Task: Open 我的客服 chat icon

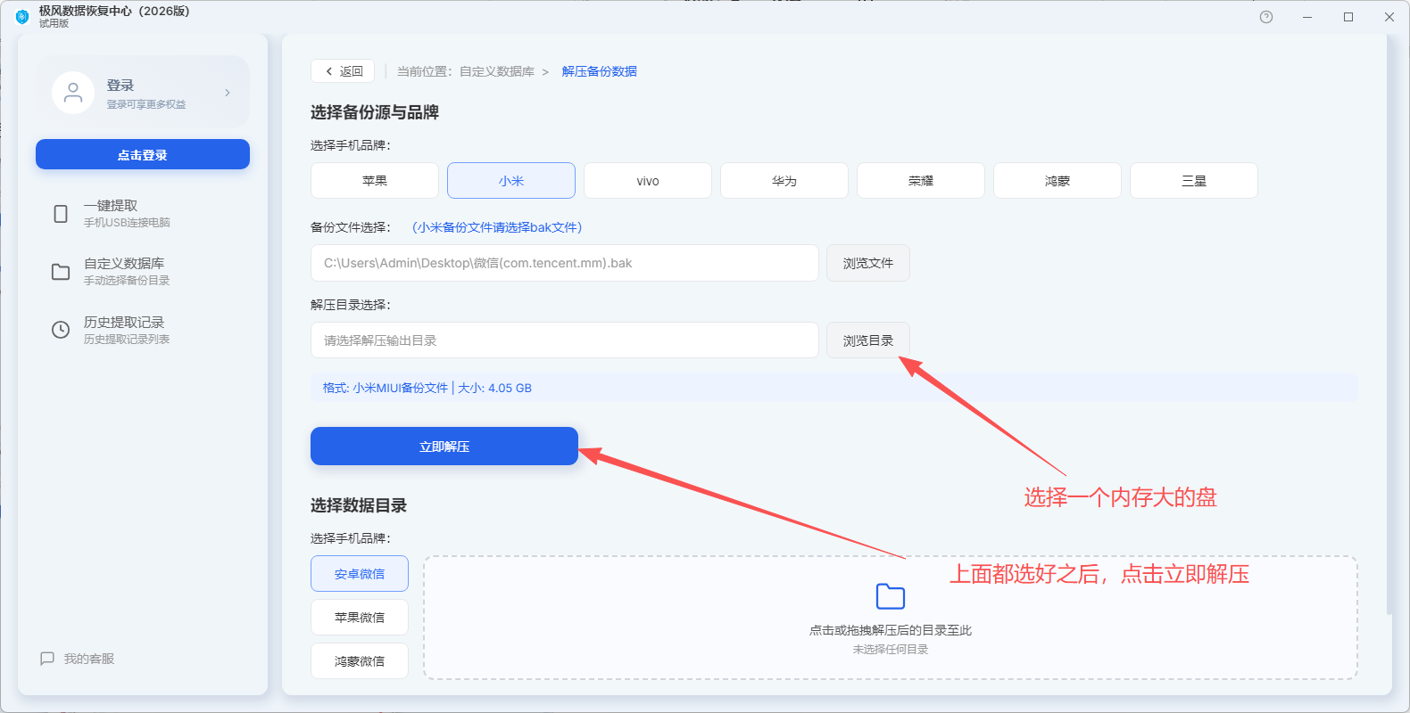Action: click(x=47, y=659)
